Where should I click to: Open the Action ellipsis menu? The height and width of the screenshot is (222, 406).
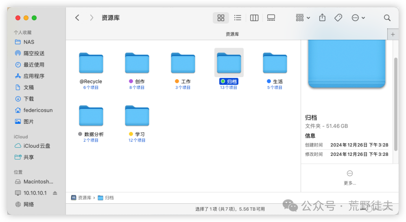pyautogui.click(x=358, y=17)
